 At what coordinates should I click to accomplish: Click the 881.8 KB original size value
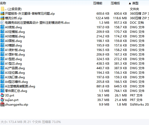(103, 86)
